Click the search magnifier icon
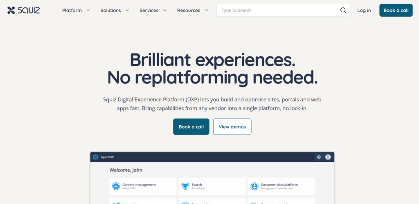419x204 pixels. pyautogui.click(x=343, y=10)
